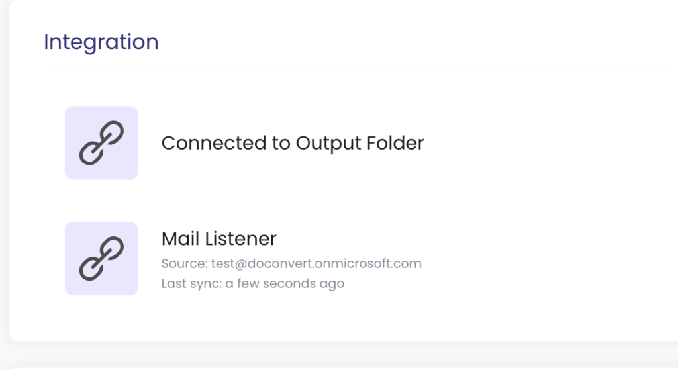Image resolution: width=678 pixels, height=370 pixels.
Task: Click empty space right of Connected to Output Folder
Action: coord(543,143)
